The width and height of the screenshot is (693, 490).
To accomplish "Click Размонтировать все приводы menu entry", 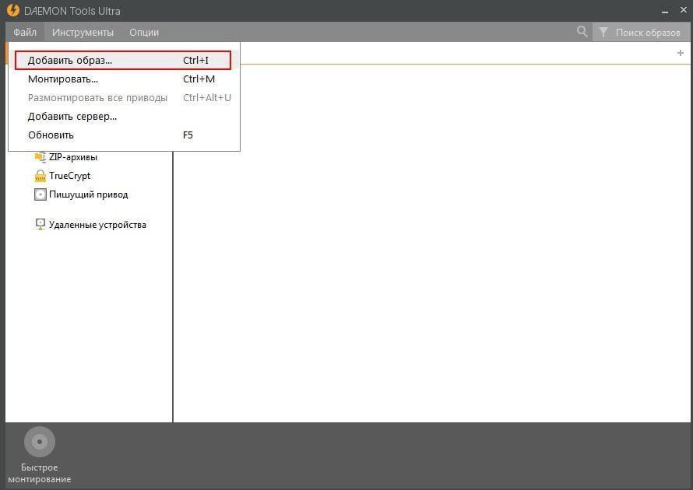I will point(97,98).
